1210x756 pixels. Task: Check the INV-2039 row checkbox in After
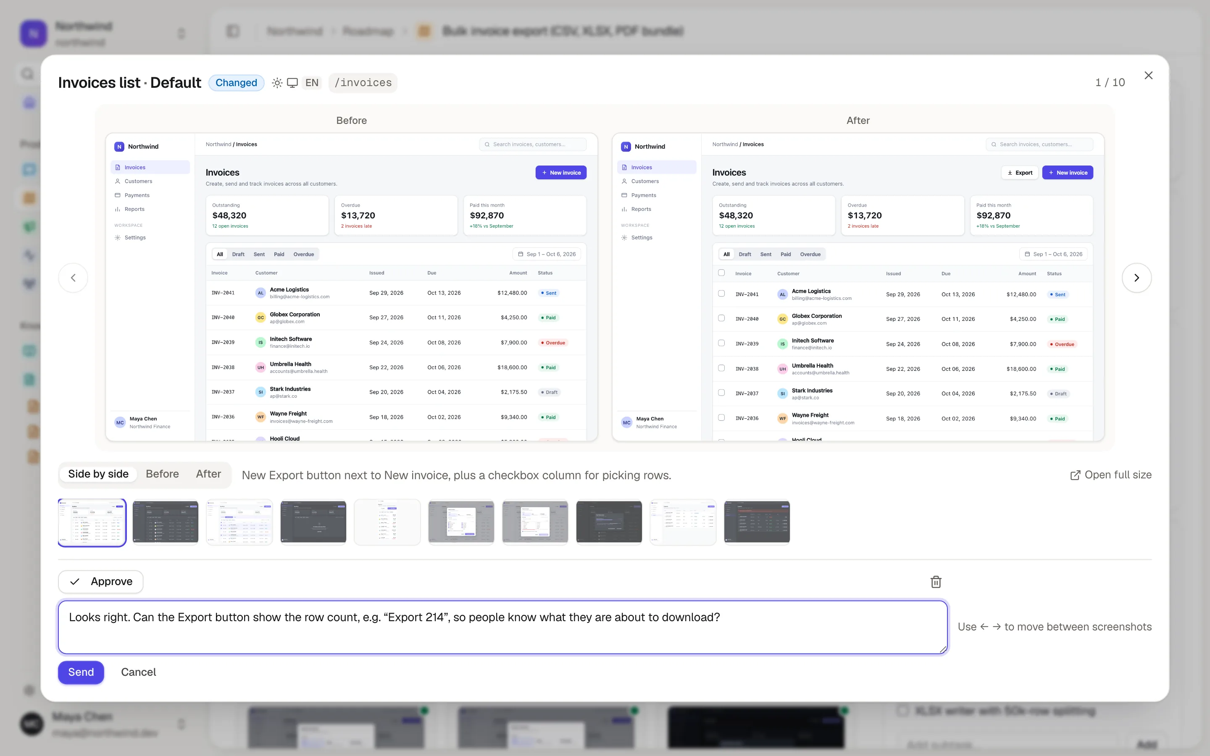click(721, 343)
